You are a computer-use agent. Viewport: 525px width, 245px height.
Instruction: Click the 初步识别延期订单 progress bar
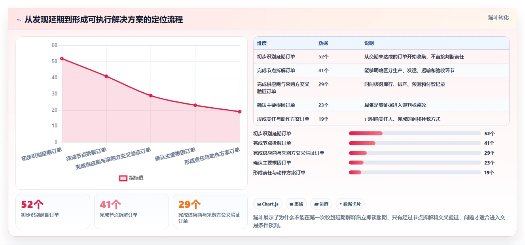tap(415, 133)
